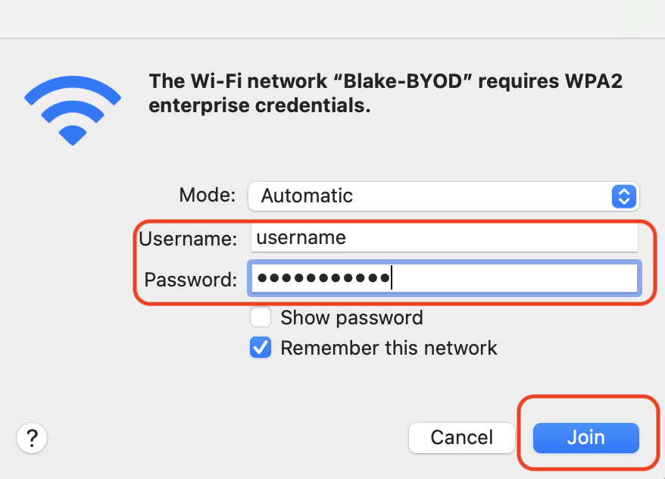The width and height of the screenshot is (665, 479).
Task: Click the blue Join button
Action: point(586,438)
